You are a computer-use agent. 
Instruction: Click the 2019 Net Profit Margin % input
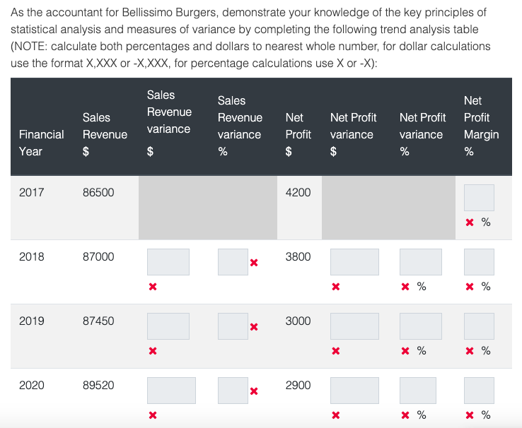[479, 326]
